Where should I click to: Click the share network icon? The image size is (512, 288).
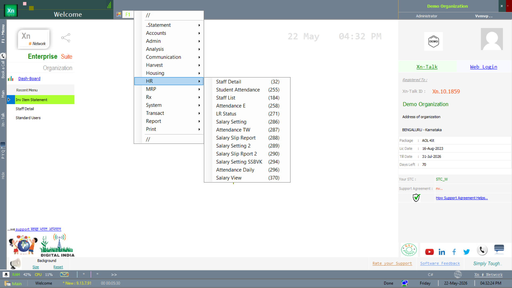(66, 38)
